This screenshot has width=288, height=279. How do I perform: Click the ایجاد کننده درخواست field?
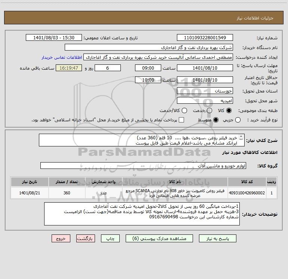pyautogui.click(x=158, y=57)
